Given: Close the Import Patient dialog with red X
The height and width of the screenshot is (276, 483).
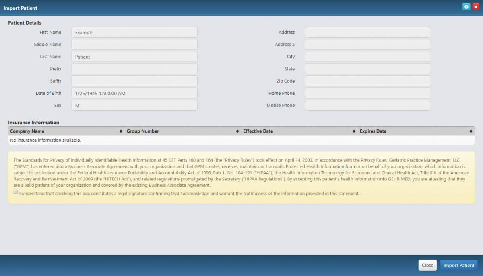Looking at the screenshot, I should point(475,7).
